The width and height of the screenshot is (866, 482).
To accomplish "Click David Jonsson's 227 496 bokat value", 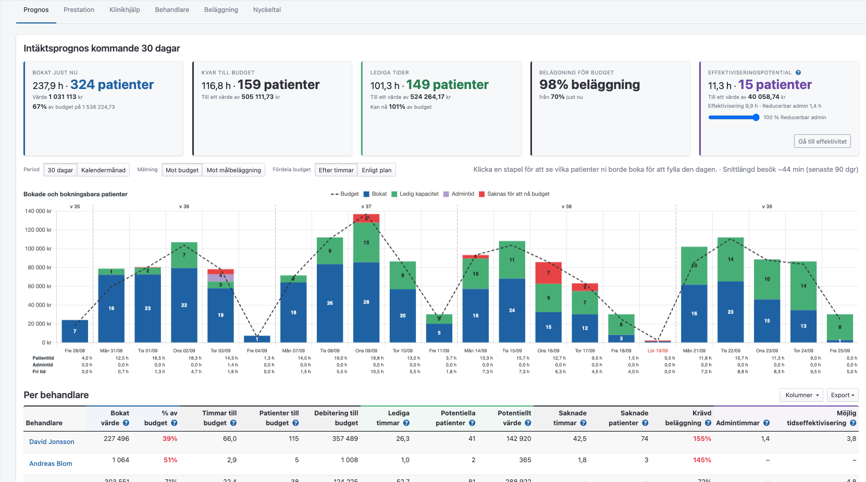I will click(117, 439).
